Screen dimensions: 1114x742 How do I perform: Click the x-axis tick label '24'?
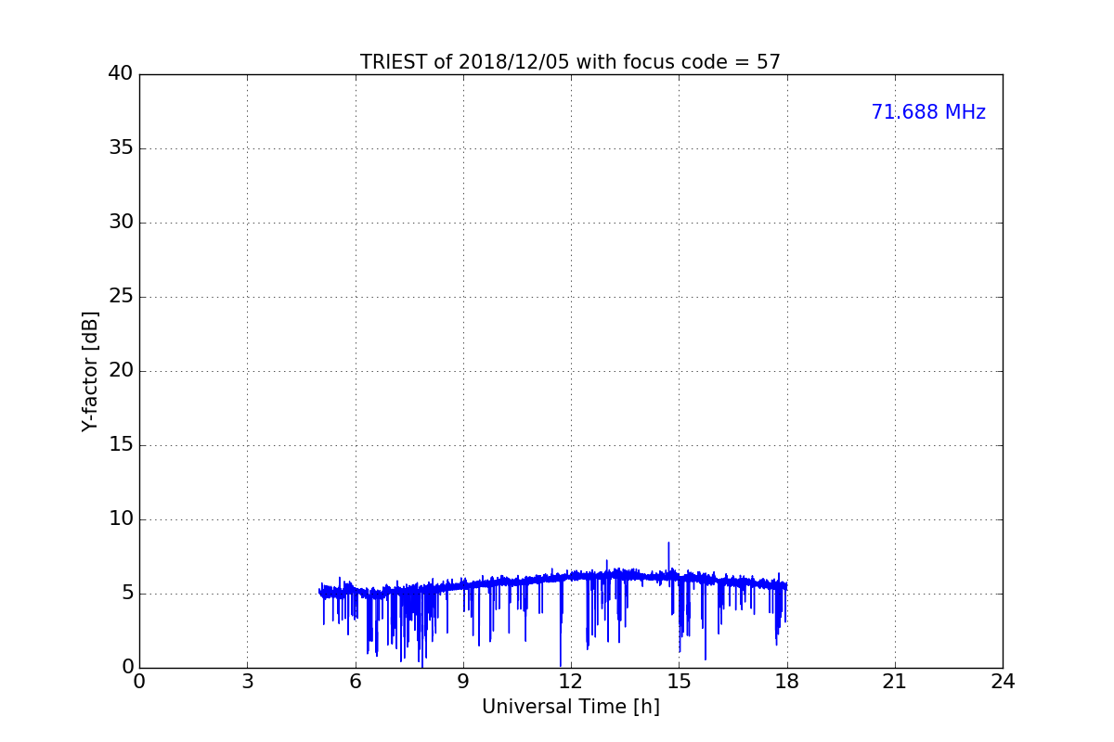(1003, 682)
